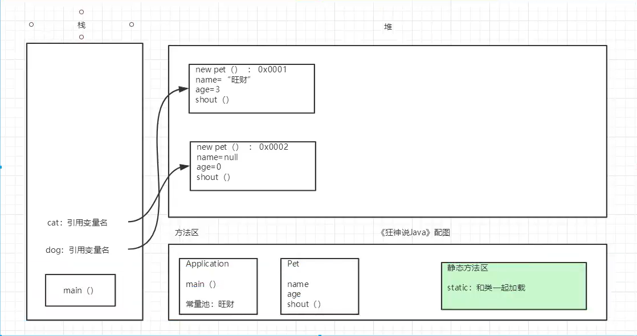Select the 栈 label above the stack box
The image size is (637, 336).
pos(81,25)
